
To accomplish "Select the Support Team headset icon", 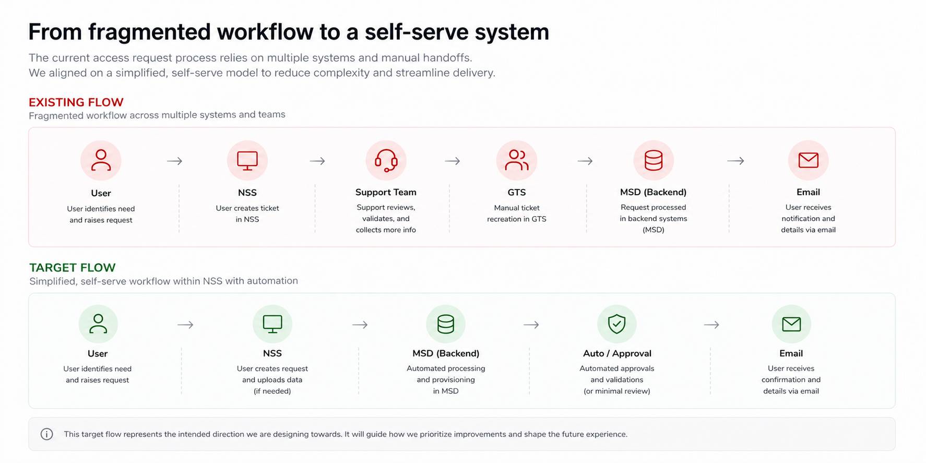I will coord(386,160).
